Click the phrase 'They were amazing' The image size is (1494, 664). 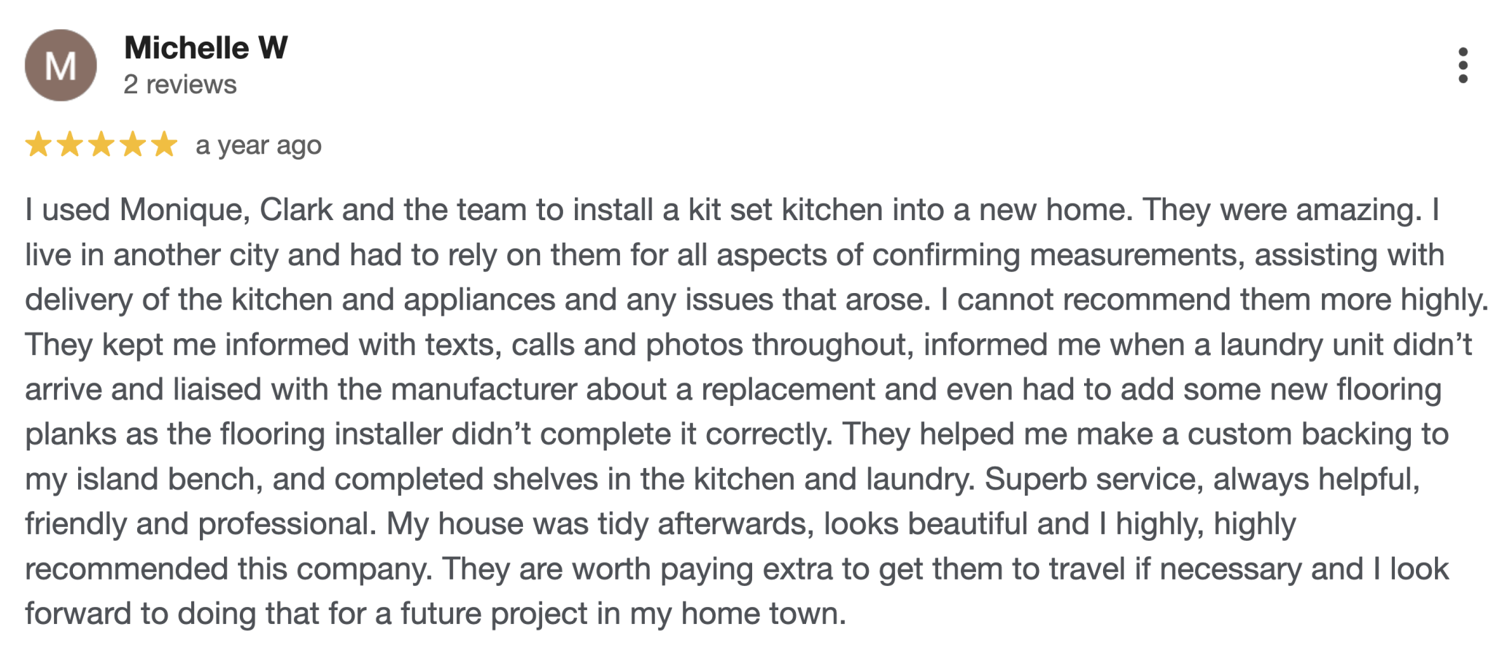[1284, 211]
